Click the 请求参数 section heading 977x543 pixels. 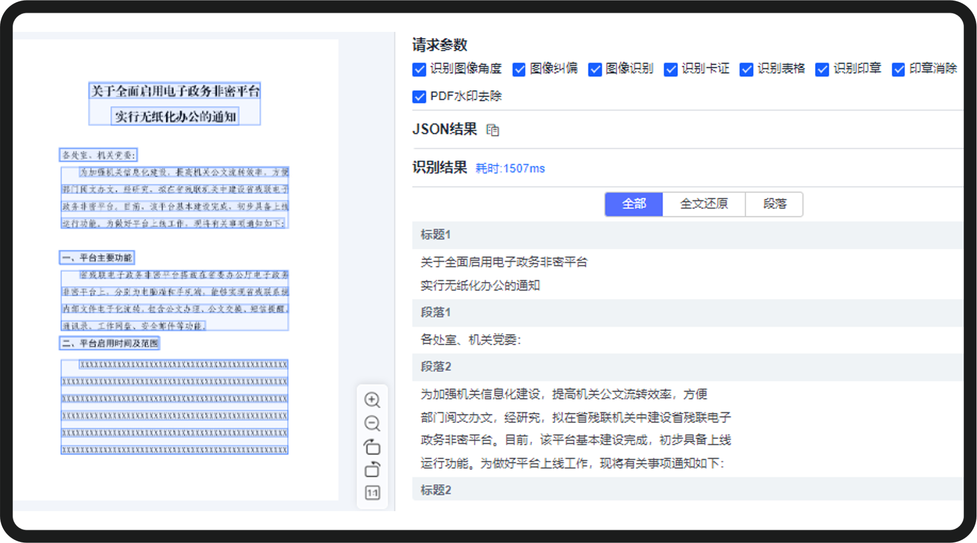point(440,45)
